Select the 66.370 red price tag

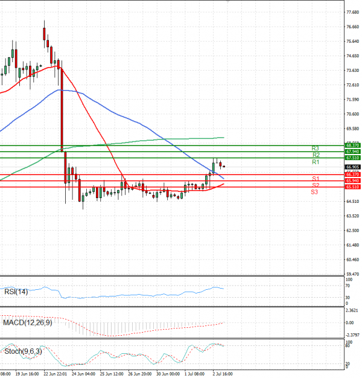352,175
